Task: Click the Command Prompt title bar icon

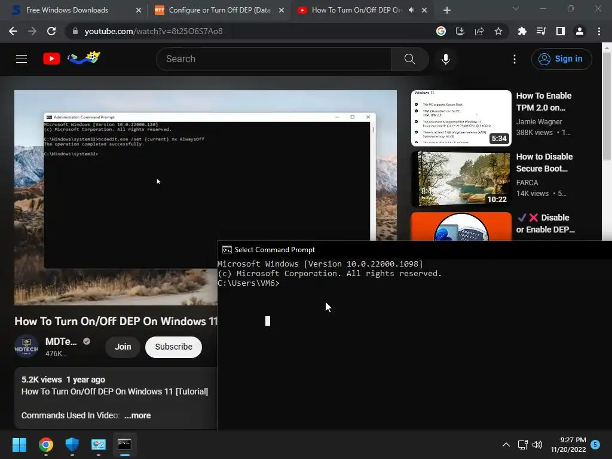Action: pos(227,250)
